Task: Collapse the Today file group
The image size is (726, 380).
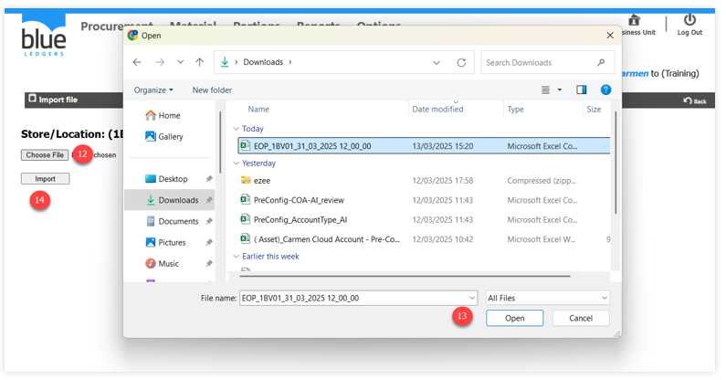Action: point(237,129)
